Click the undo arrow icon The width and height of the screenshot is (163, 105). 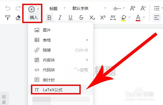[x=8, y=8]
